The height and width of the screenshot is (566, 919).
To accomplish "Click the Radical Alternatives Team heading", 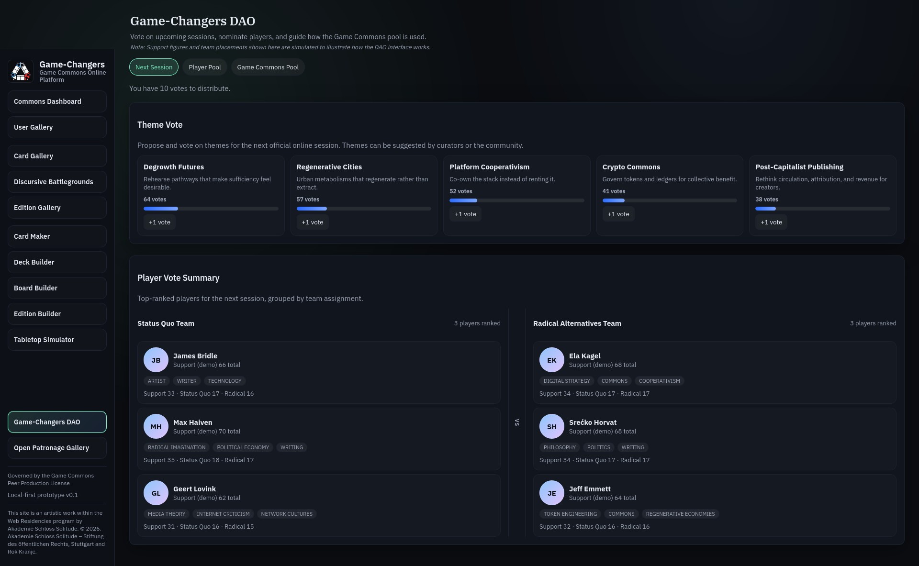I will [x=577, y=323].
